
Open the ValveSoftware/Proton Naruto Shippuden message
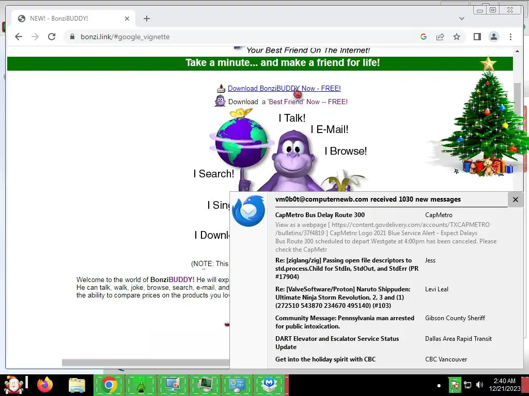click(343, 298)
